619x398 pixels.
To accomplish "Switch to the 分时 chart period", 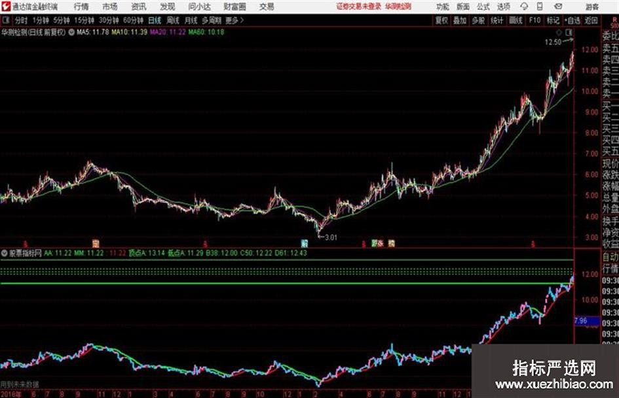I will [x=22, y=20].
